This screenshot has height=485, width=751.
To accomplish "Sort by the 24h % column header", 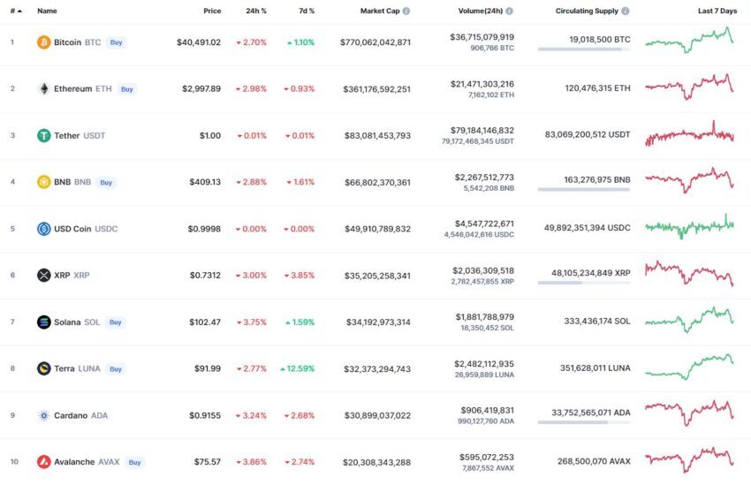I will coord(256,11).
